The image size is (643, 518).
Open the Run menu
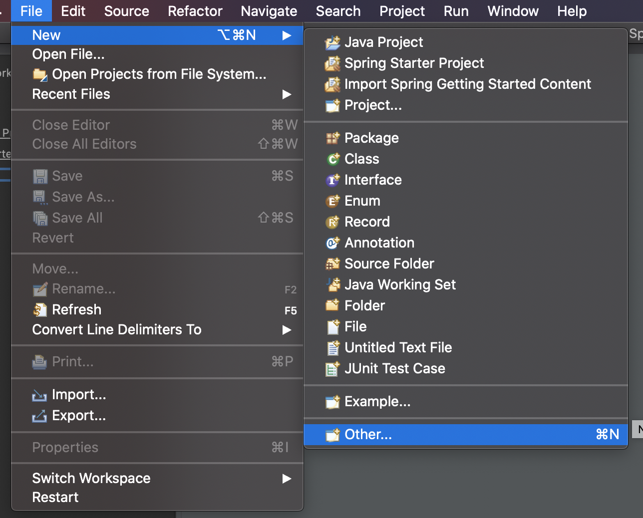coord(456,11)
